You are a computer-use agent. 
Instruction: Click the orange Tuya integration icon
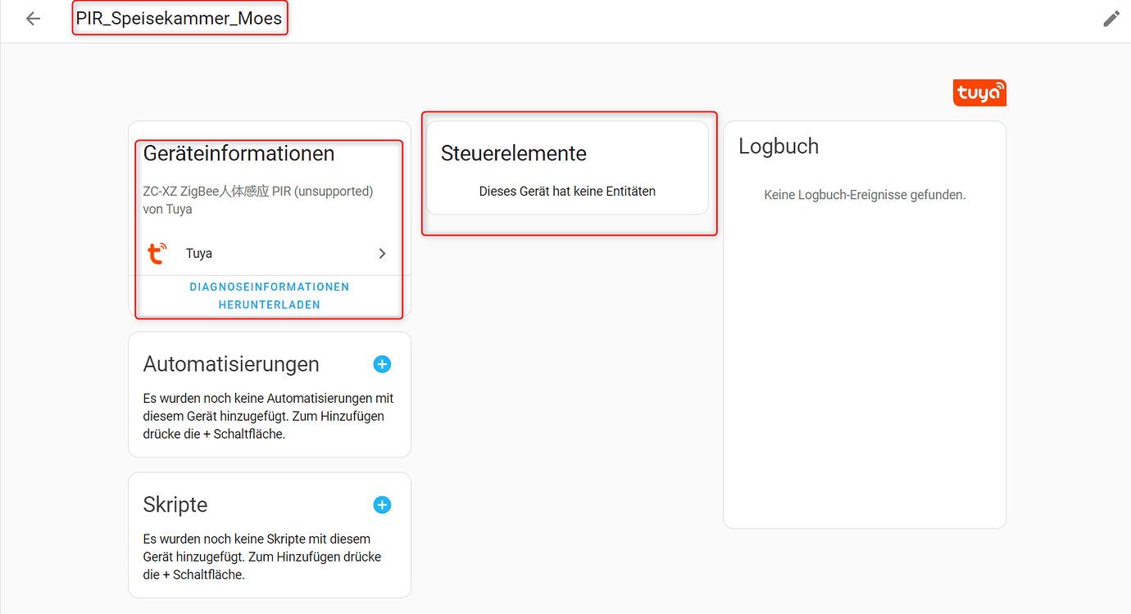157,254
